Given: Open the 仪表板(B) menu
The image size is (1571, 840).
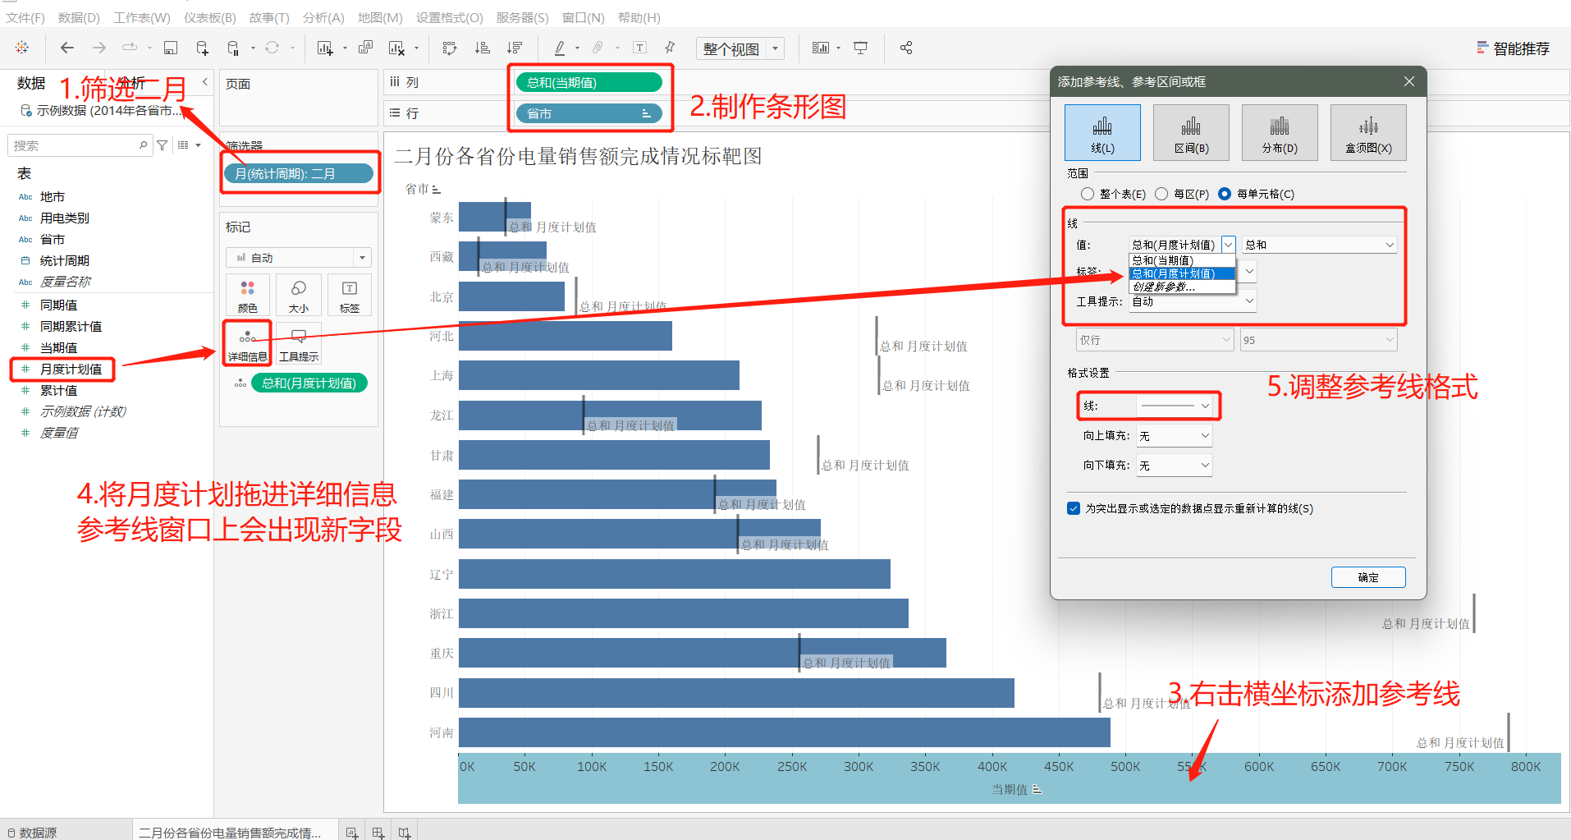Looking at the screenshot, I should pyautogui.click(x=209, y=17).
